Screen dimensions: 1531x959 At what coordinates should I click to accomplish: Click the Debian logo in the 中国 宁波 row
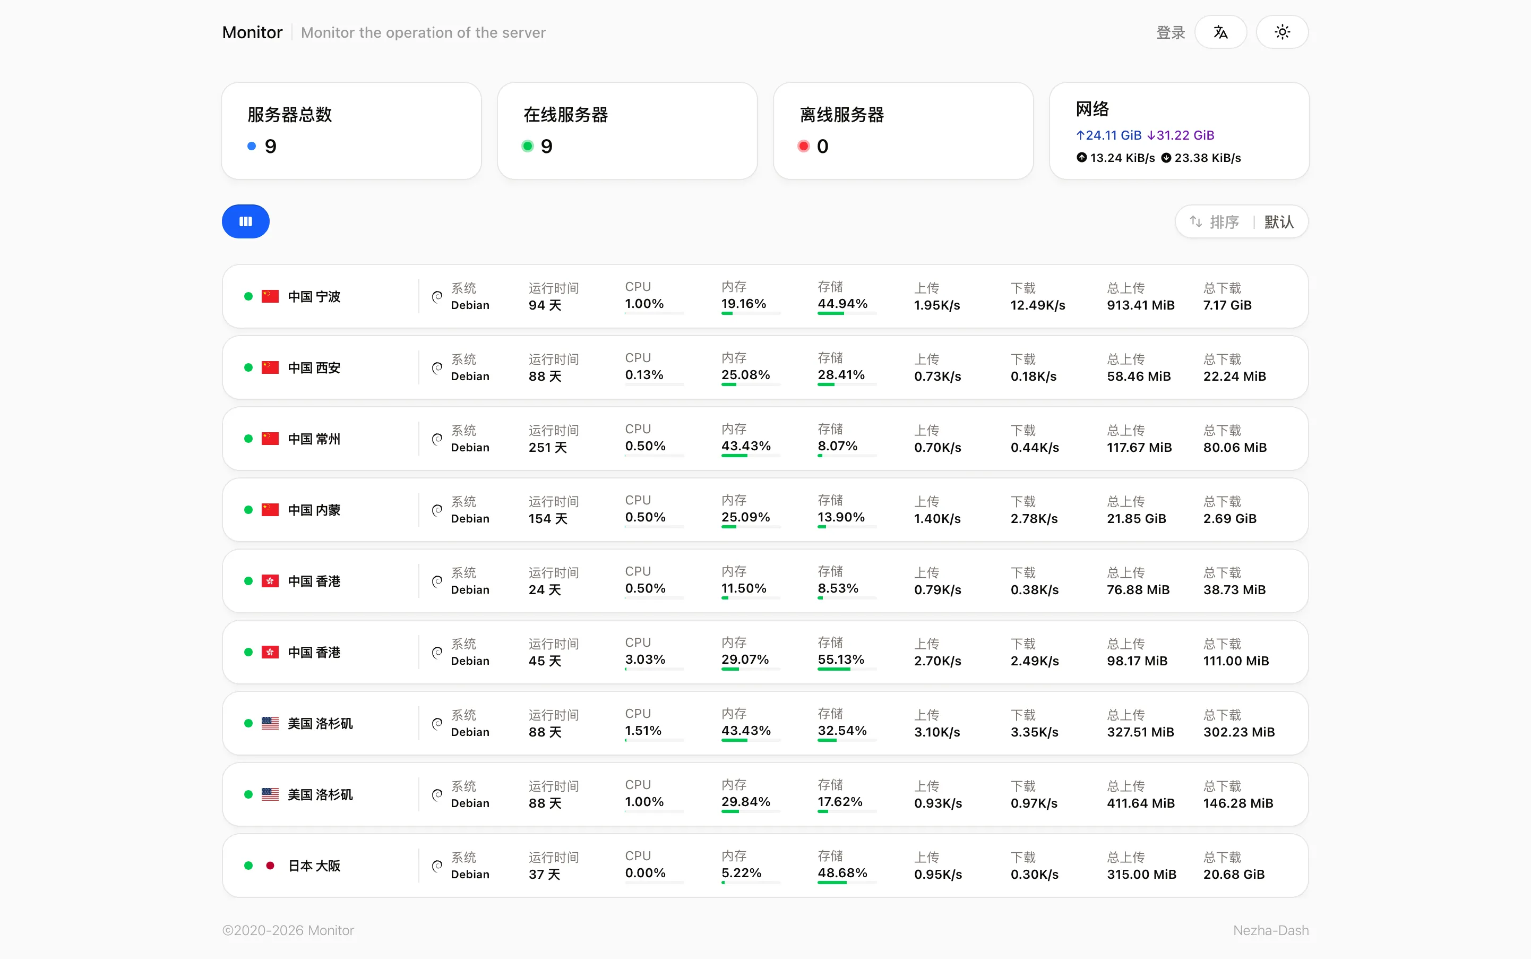[437, 297]
